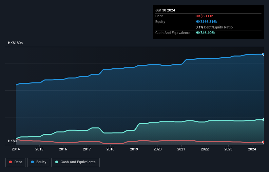
Task: Click the Equity row label in tooltip
Action: click(x=160, y=22)
